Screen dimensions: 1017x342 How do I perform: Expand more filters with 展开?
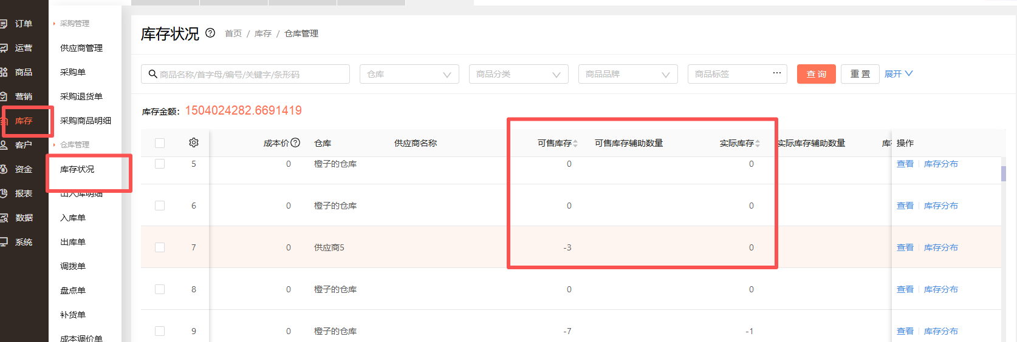[899, 74]
